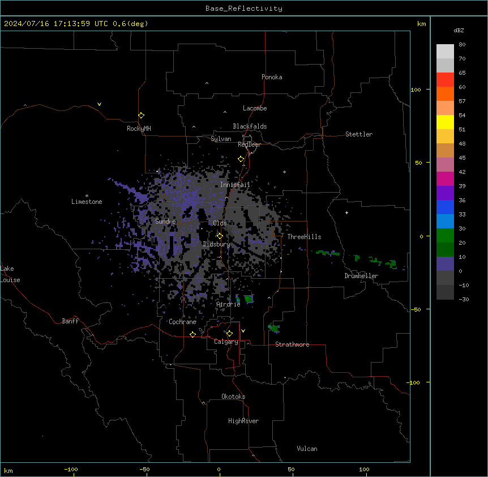Click the Okotoks label
Screen dimensions: 488x477
coord(233,397)
